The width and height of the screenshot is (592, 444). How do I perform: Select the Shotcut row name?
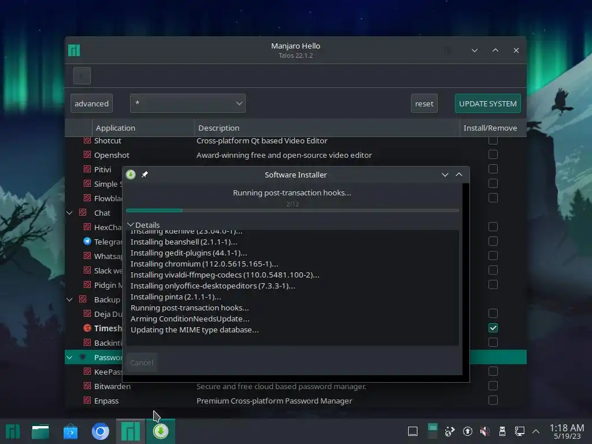point(108,140)
